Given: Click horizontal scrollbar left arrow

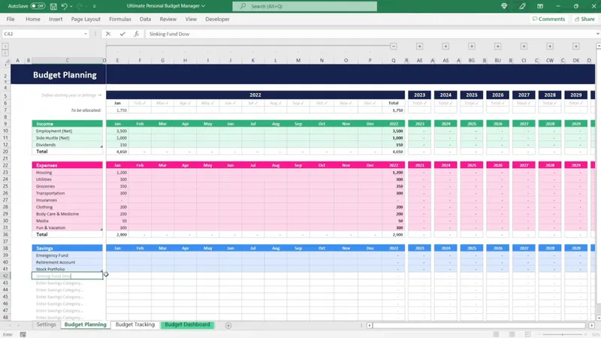Looking at the screenshot, I should [x=369, y=325].
